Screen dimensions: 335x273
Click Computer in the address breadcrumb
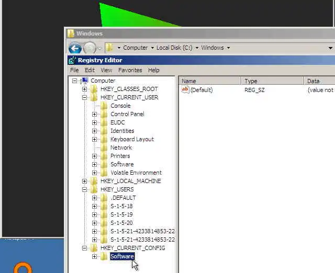[x=135, y=48]
